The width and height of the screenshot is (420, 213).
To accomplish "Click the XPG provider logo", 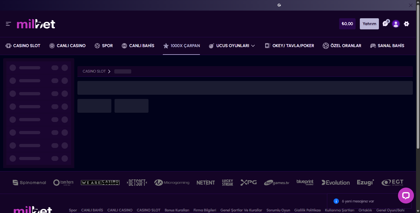I will (248, 183).
